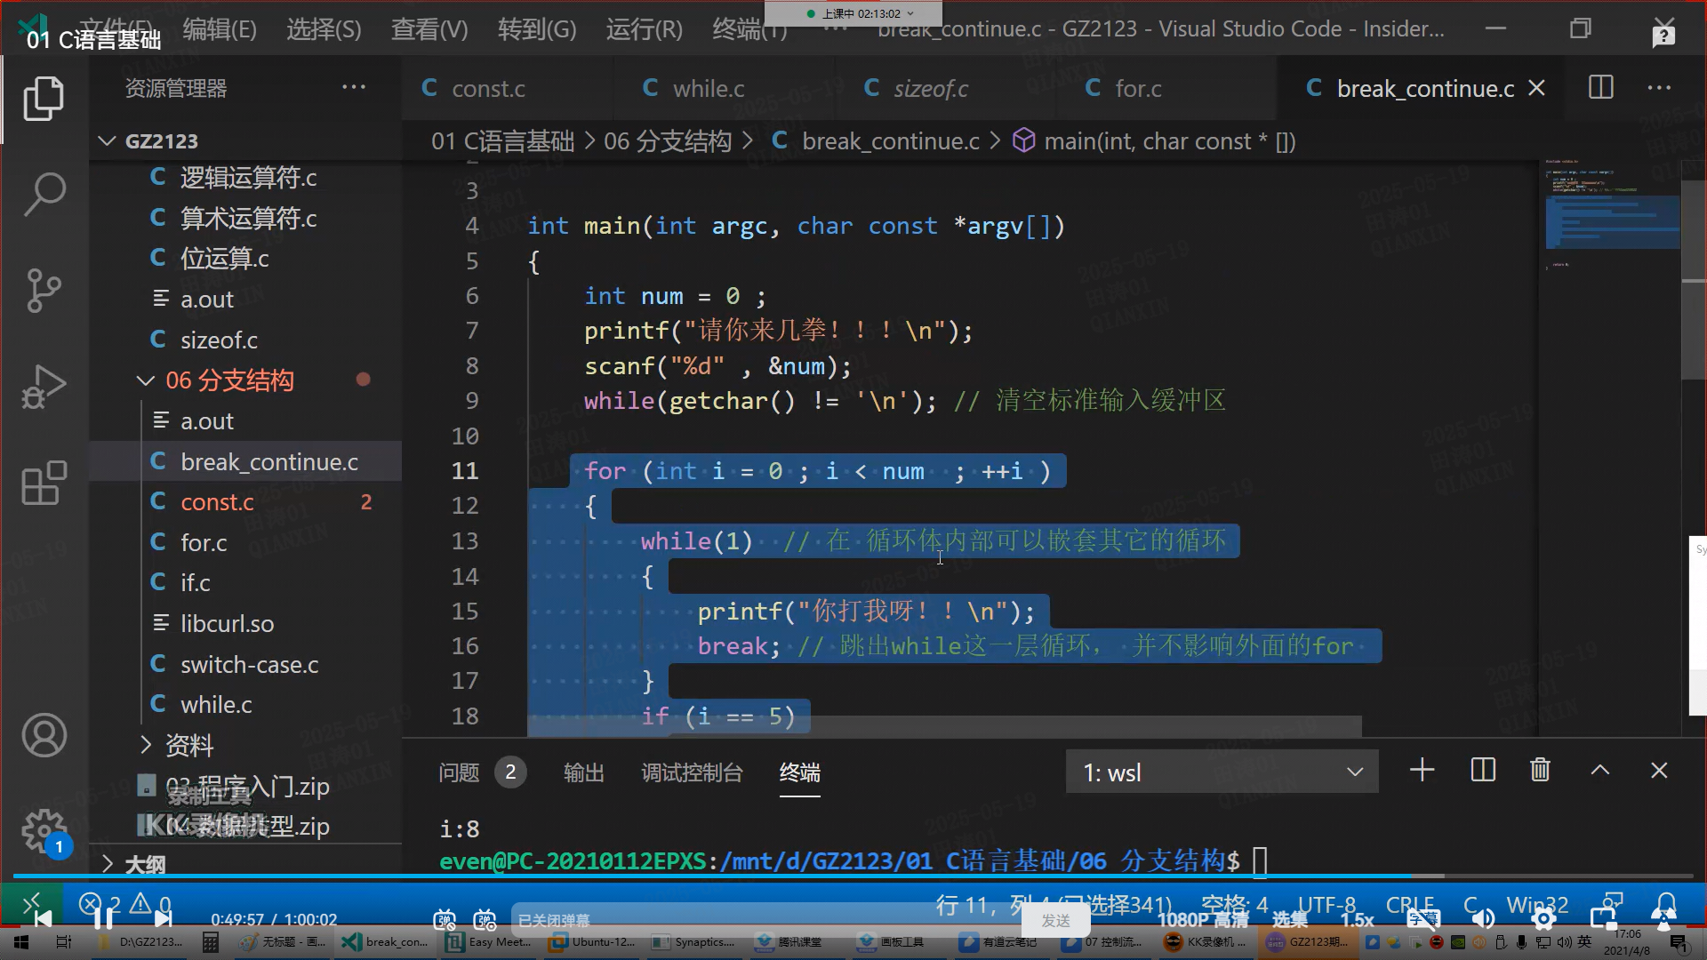This screenshot has height=960, width=1707.
Task: Click the 1.5x playback speed button
Action: click(1357, 920)
